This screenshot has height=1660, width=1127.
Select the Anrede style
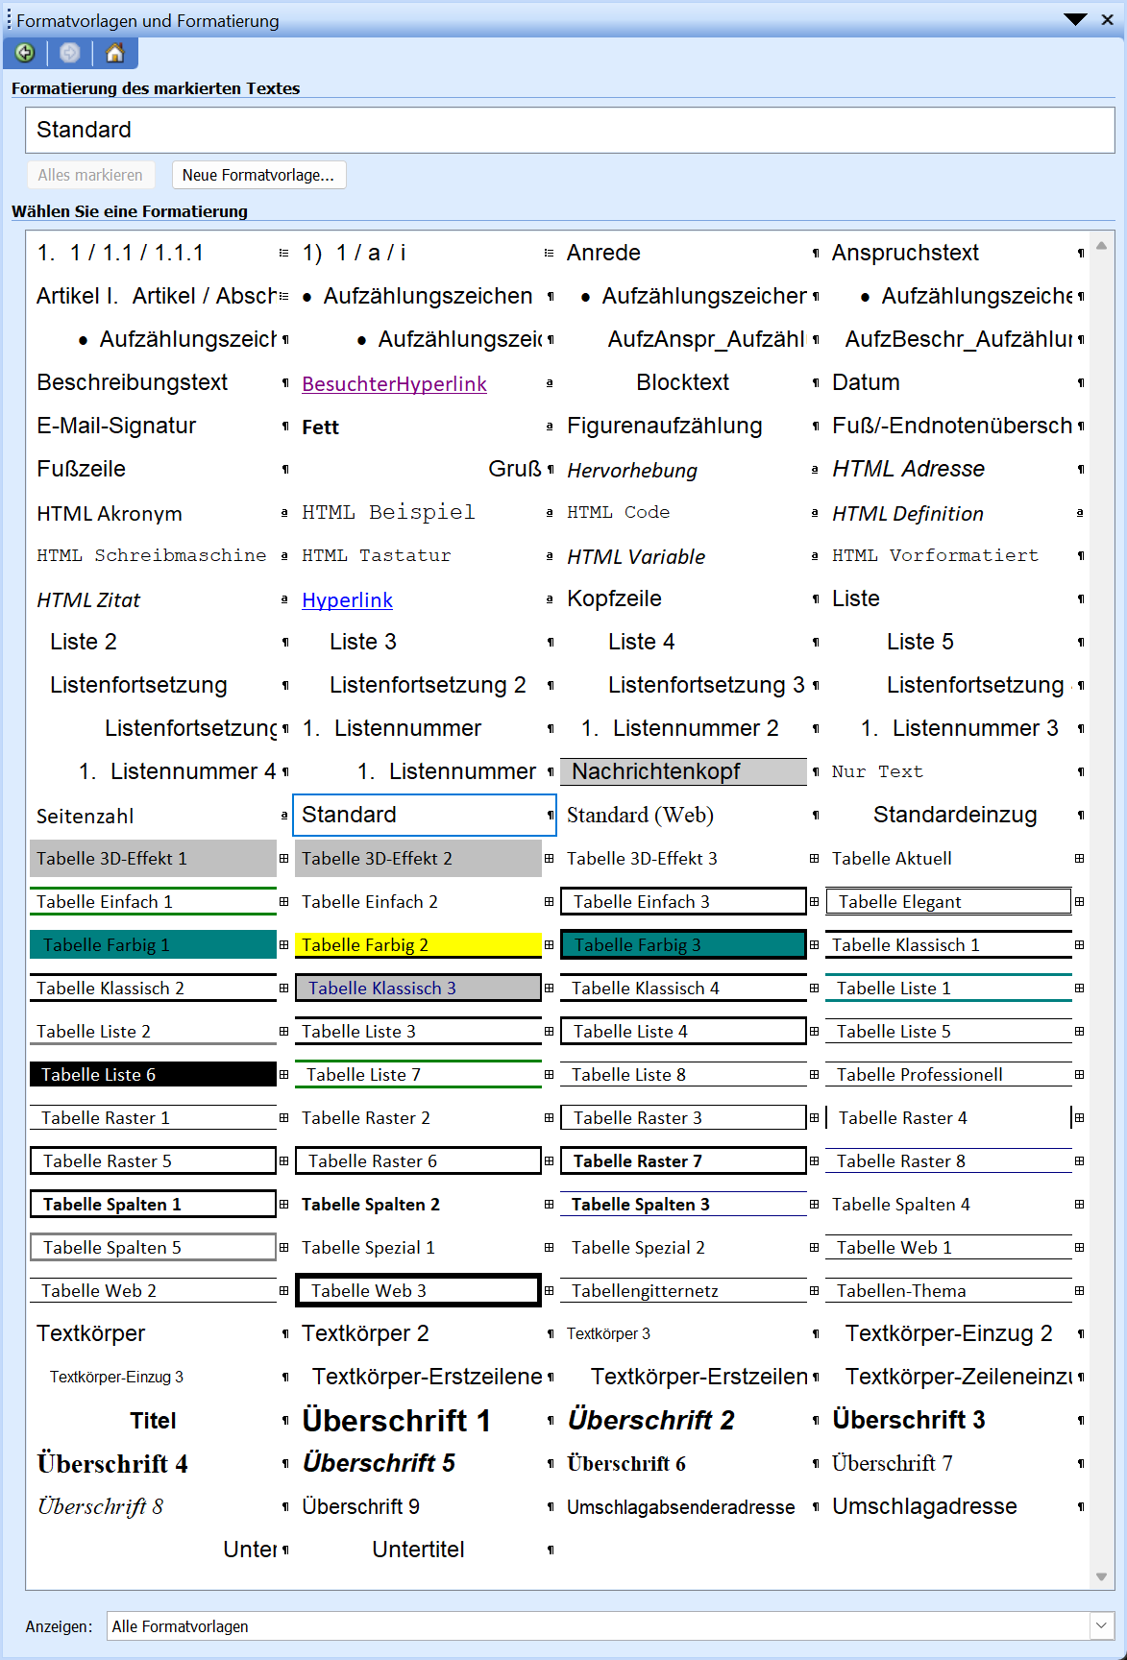point(603,253)
